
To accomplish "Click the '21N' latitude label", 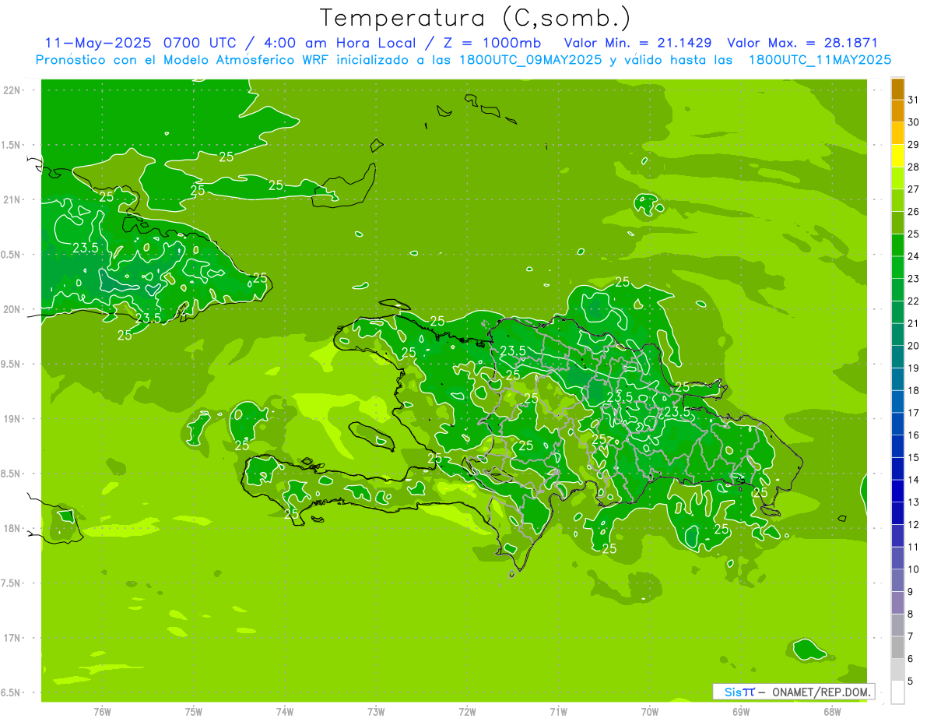I will [x=12, y=200].
